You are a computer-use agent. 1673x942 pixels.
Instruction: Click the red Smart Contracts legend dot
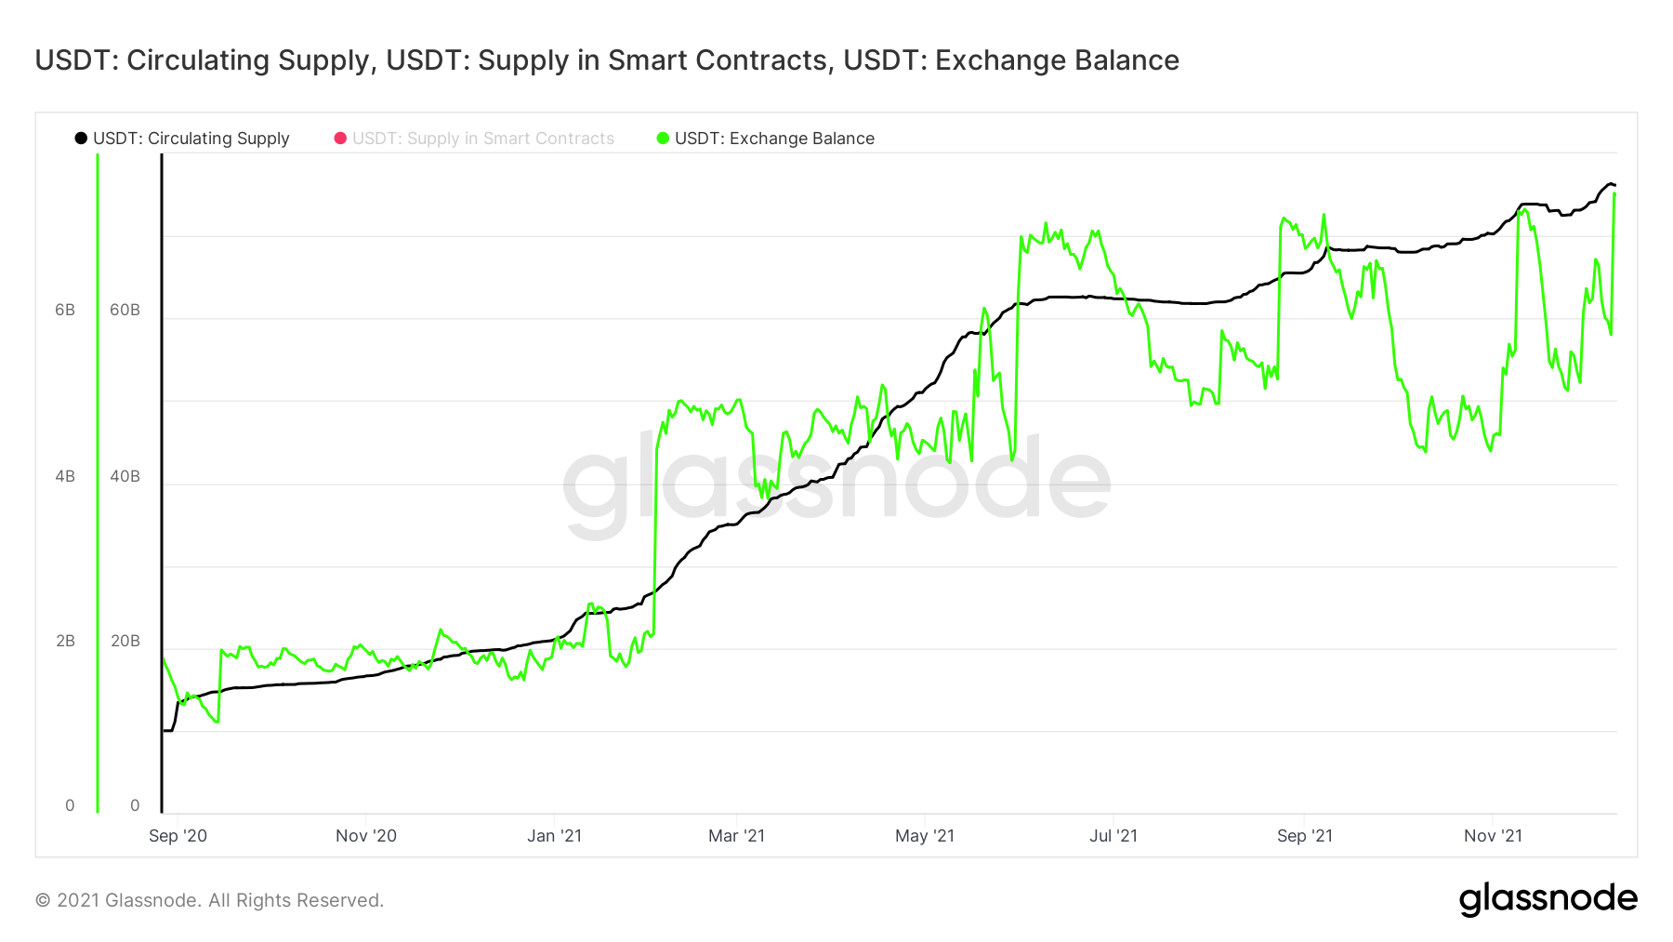340,139
